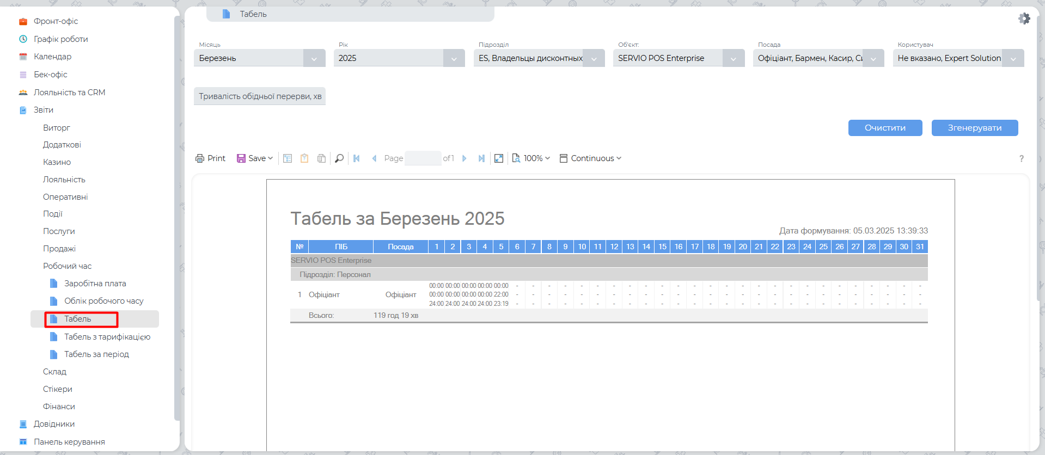Screen dimensions: 1045x455
Task: Open settings gear in top right
Action: click(1024, 19)
